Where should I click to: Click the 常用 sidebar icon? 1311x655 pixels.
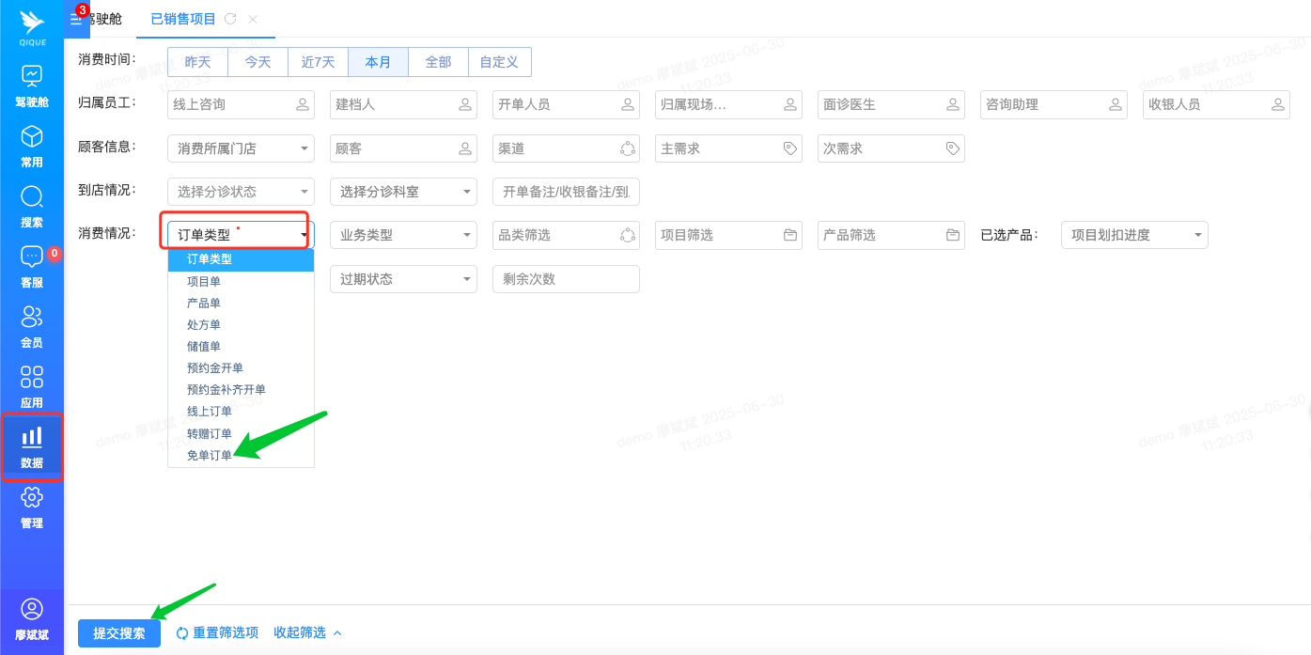click(x=32, y=146)
